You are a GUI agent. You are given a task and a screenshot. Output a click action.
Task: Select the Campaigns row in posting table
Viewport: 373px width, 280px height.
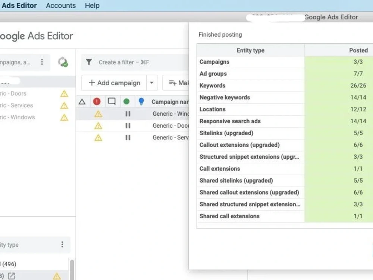click(285, 62)
